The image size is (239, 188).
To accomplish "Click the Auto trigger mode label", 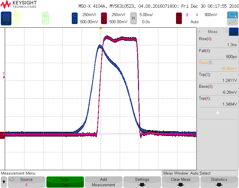I will point(194,22).
